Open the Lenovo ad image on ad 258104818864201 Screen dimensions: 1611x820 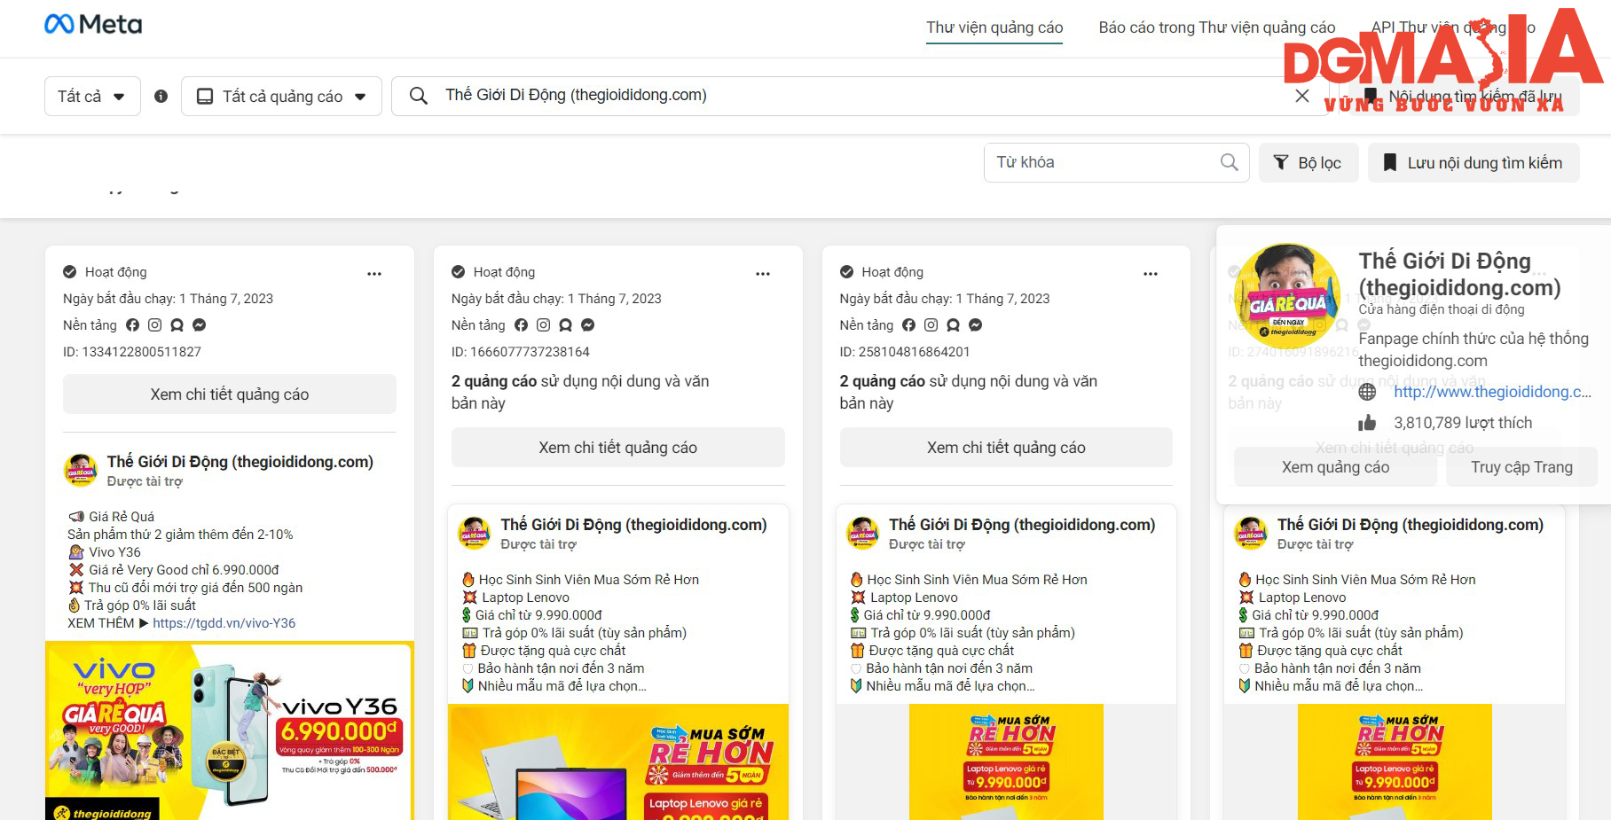pyautogui.click(x=1006, y=762)
